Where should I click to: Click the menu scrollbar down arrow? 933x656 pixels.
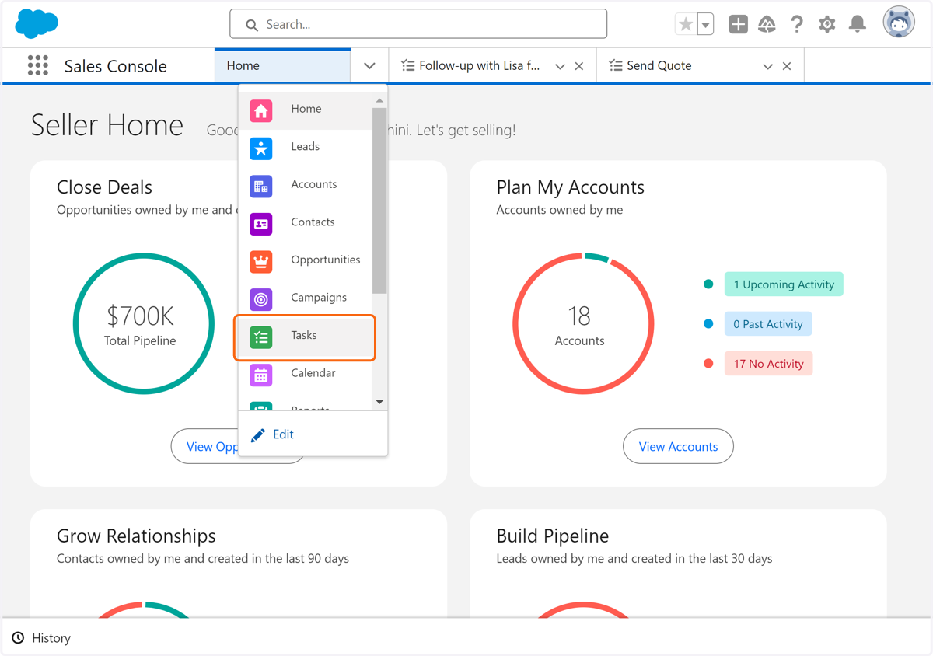tap(379, 402)
